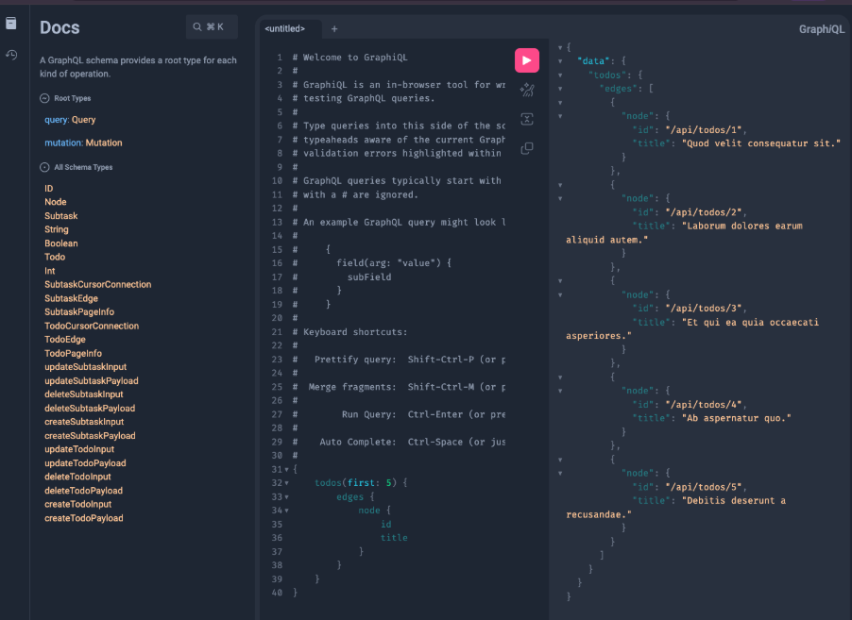Click the search magnifier icon in Docs
The image size is (852, 620).
(x=197, y=26)
